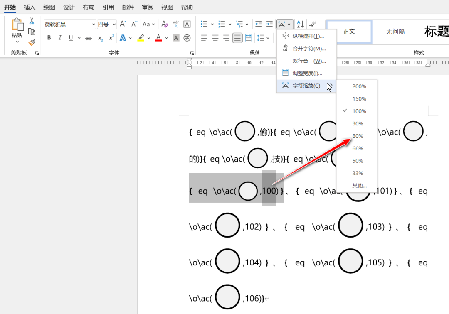Open the Phonetic Guide (拼音指南) tool

click(x=175, y=24)
